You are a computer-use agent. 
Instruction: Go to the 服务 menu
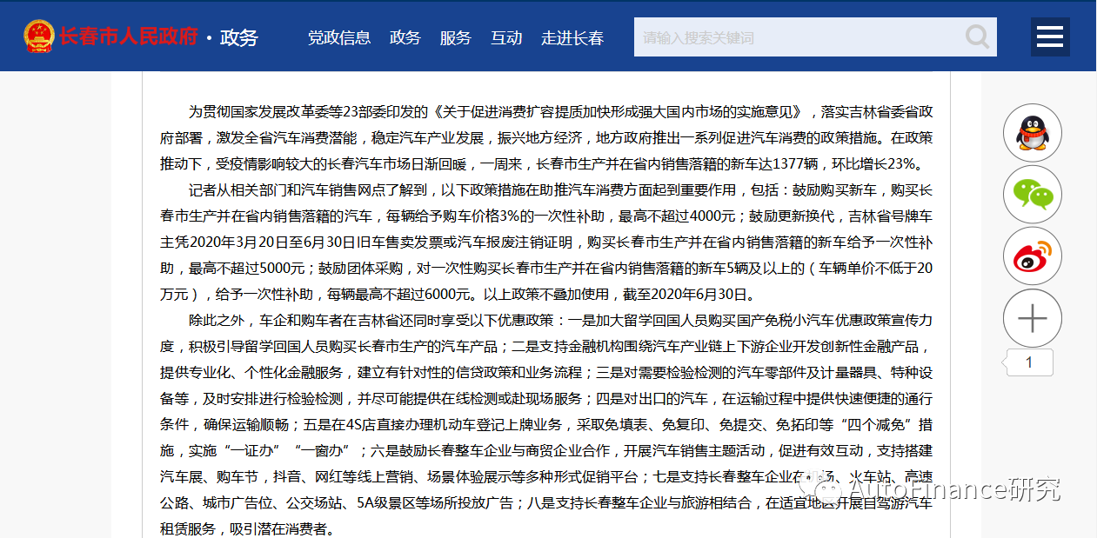456,37
